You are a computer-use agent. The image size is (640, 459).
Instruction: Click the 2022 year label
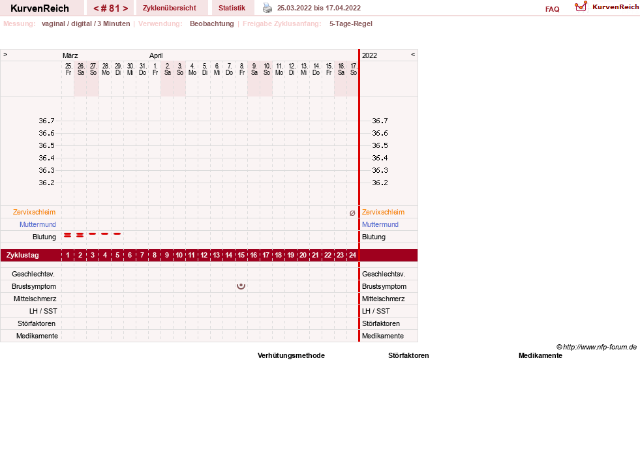(x=370, y=55)
